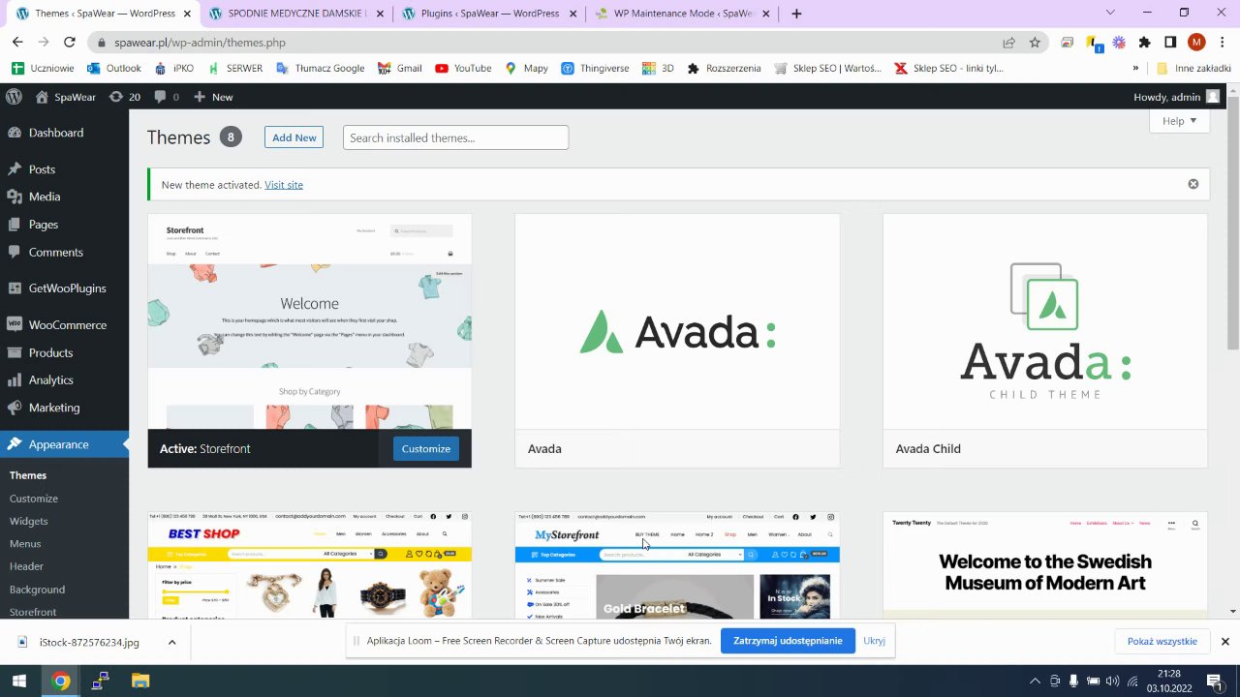Select the Themes submenu item
The height and width of the screenshot is (697, 1240).
tap(28, 475)
